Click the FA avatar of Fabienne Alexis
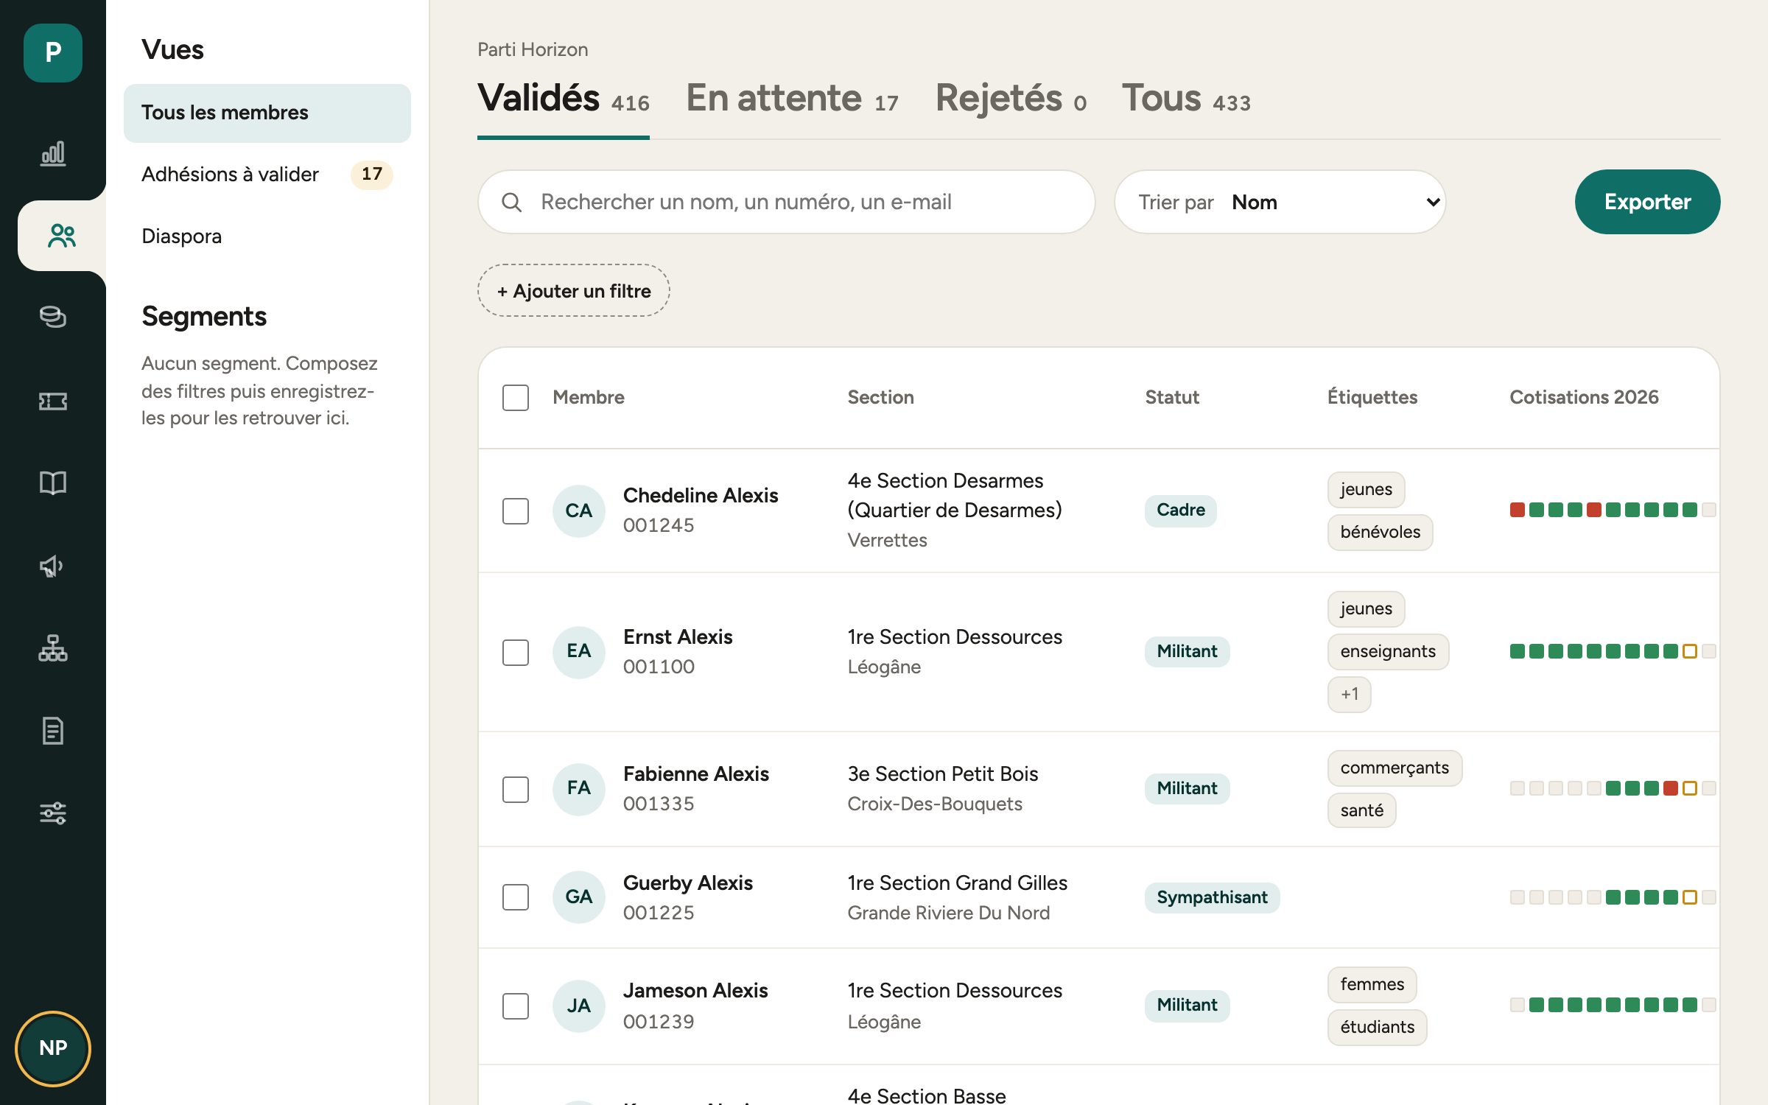This screenshot has width=1768, height=1105. (579, 788)
